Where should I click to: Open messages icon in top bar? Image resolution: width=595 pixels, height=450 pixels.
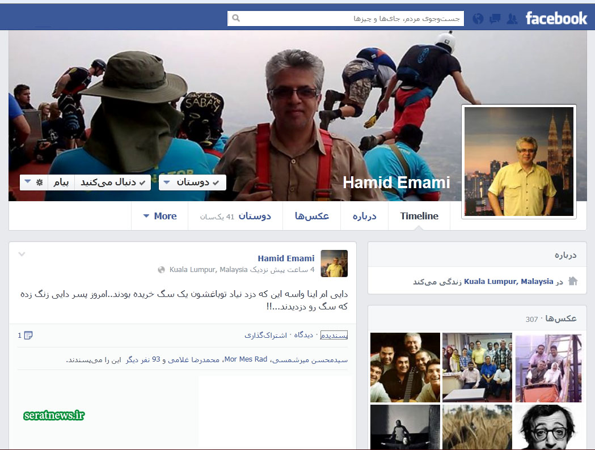(495, 19)
